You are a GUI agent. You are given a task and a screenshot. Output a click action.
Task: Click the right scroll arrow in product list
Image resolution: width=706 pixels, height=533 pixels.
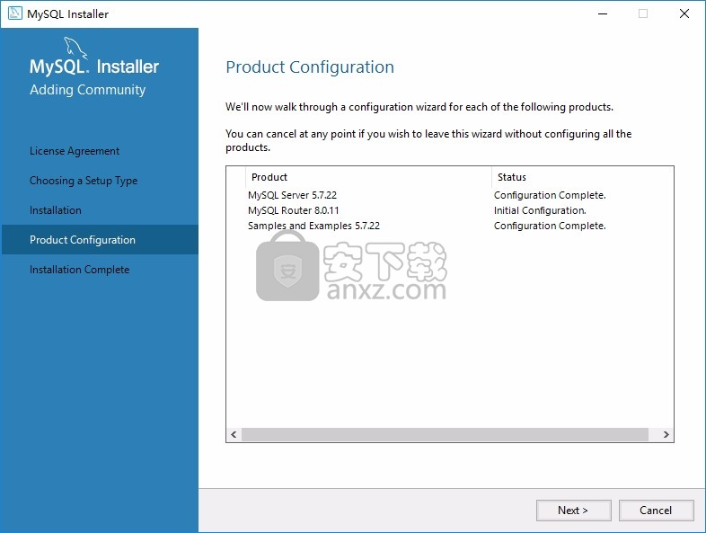pos(666,434)
